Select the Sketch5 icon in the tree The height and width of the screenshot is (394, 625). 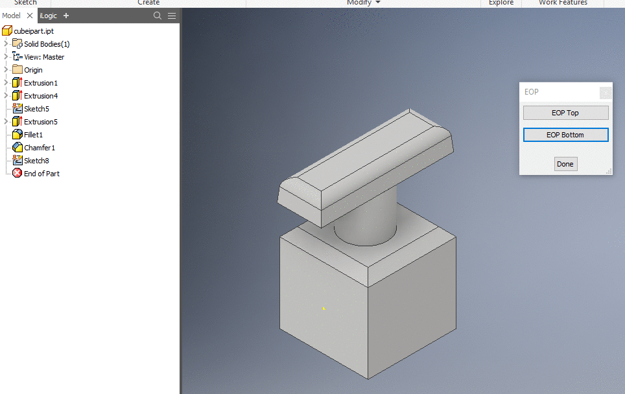click(16, 108)
